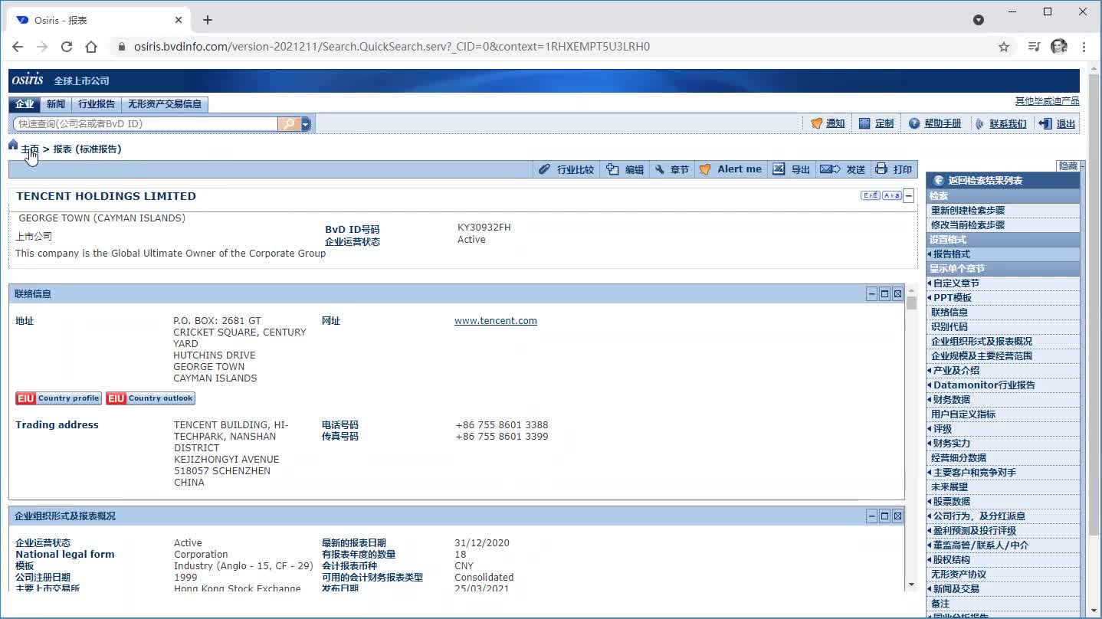Open the EIU Country profile
This screenshot has width=1102, height=619.
point(58,398)
